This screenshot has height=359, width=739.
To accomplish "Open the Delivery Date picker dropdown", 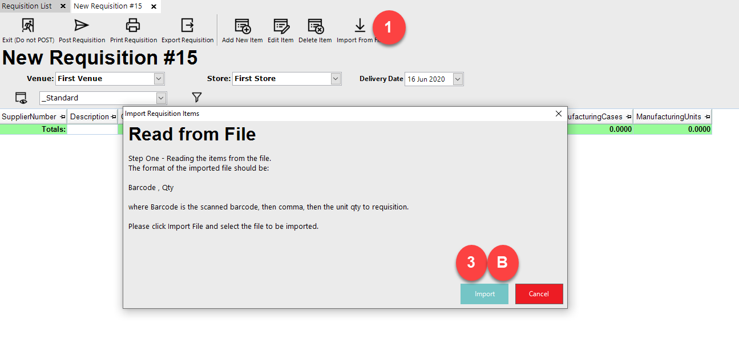I will [x=458, y=79].
